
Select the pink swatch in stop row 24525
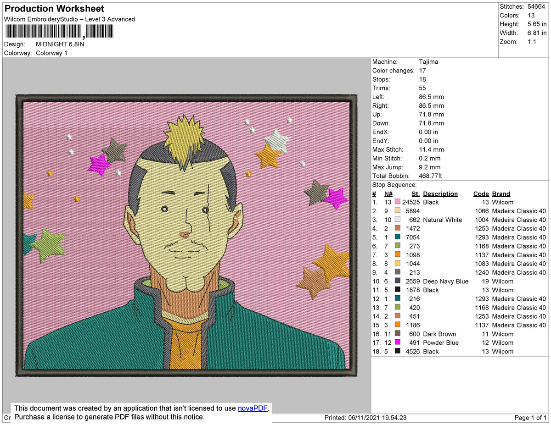coord(397,202)
